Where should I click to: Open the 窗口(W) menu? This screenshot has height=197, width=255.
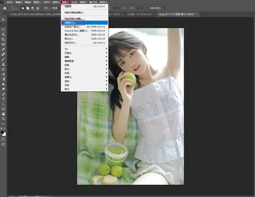point(93,2)
